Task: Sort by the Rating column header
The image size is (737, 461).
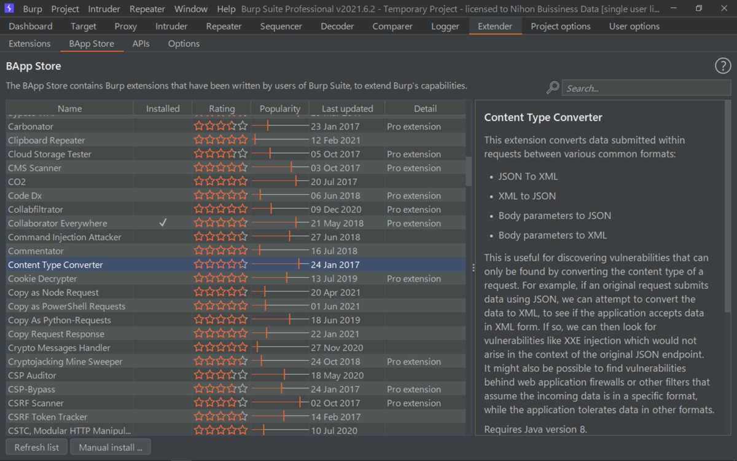Action: point(222,108)
